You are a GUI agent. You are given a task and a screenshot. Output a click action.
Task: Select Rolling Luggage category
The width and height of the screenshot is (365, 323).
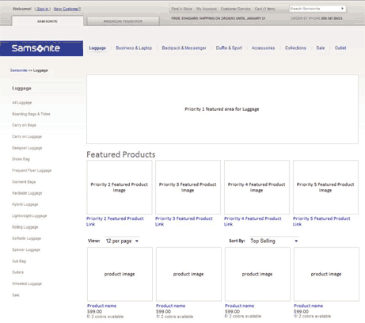tap(25, 227)
